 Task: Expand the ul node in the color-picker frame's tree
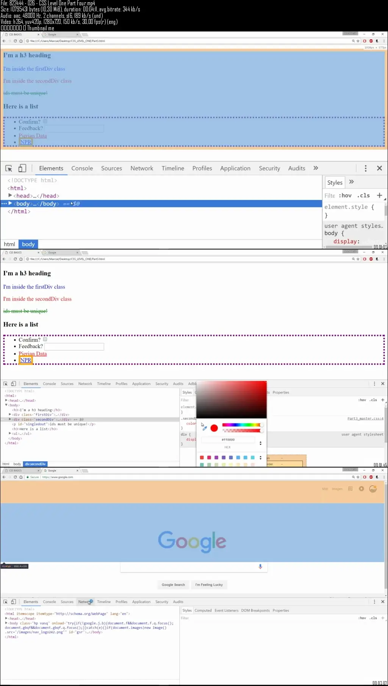click(10, 433)
